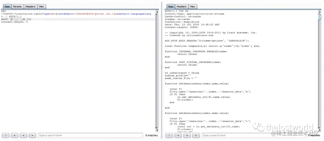Screen dimensions: 324x141
Task: Click '0 matches' label in request pane
Action: click(x=151, y=135)
